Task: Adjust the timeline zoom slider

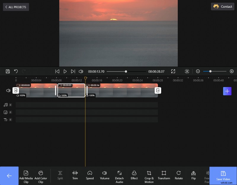Action: tap(210, 71)
